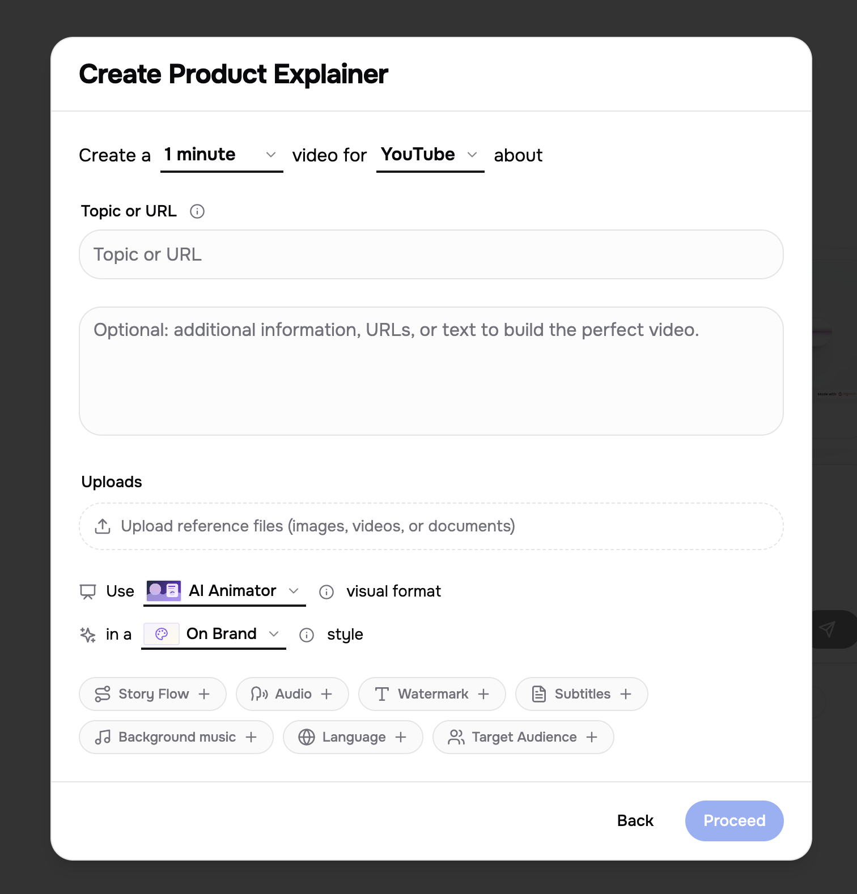Image resolution: width=857 pixels, height=894 pixels.
Task: Add the Watermark option
Action: click(x=431, y=694)
